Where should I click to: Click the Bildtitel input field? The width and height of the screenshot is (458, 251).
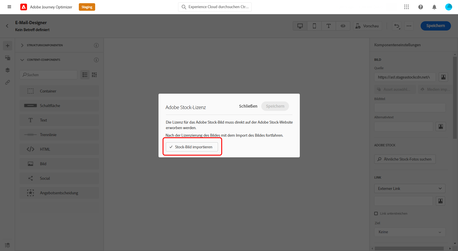point(410,108)
